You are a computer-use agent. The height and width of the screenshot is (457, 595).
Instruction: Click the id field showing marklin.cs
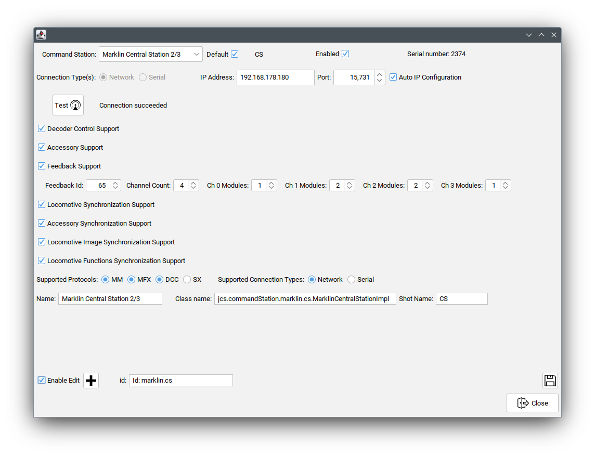click(181, 381)
